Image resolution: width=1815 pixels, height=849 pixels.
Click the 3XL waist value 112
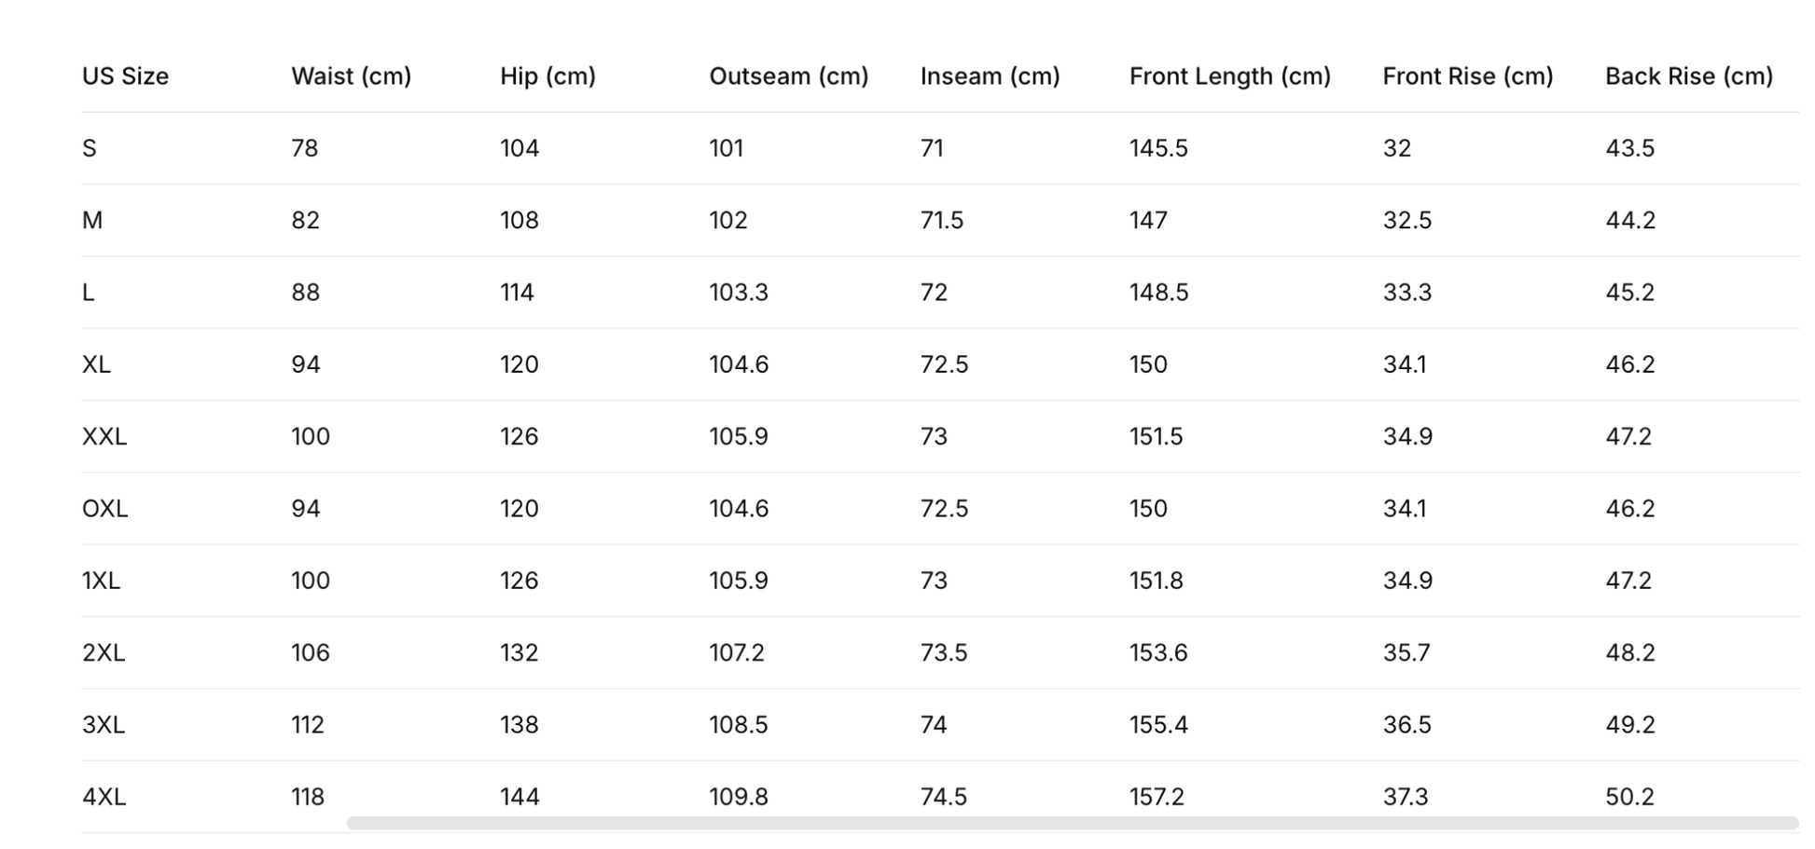coord(308,724)
